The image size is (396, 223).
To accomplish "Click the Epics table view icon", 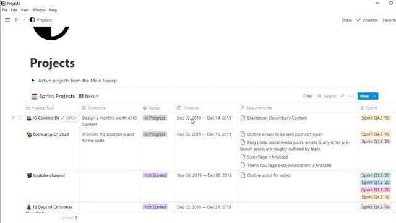I will [81, 96].
